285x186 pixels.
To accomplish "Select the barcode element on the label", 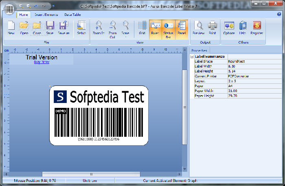I will (x=99, y=122).
